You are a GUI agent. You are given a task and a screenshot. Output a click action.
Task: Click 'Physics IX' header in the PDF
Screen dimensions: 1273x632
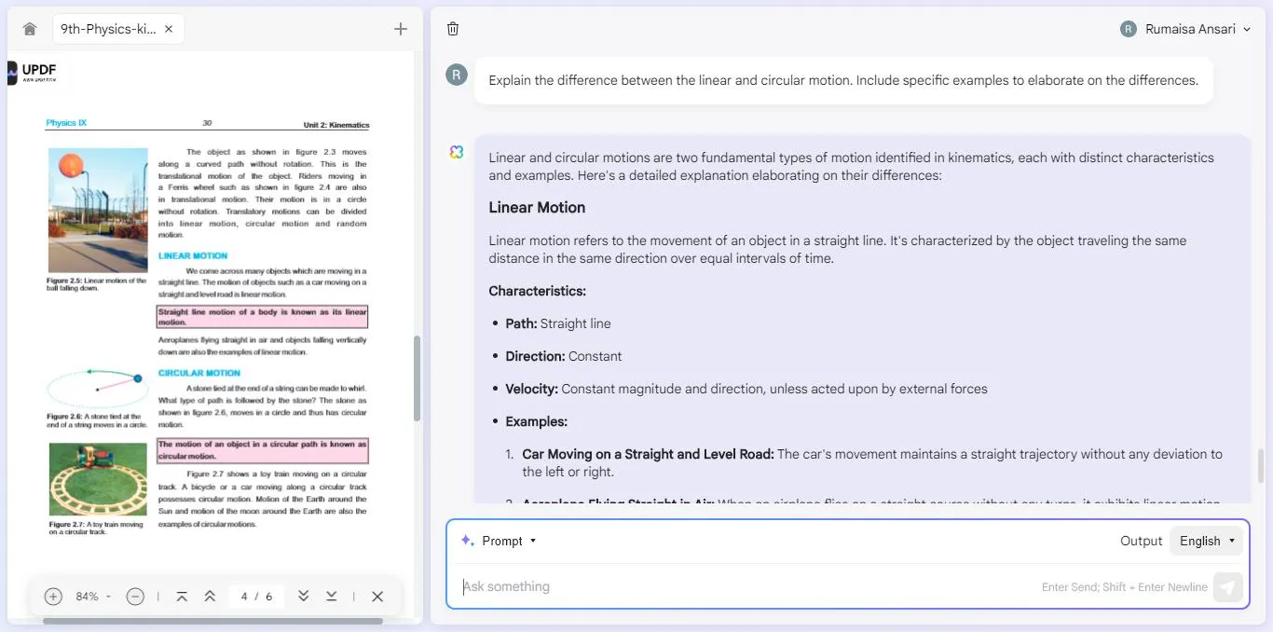pos(66,123)
